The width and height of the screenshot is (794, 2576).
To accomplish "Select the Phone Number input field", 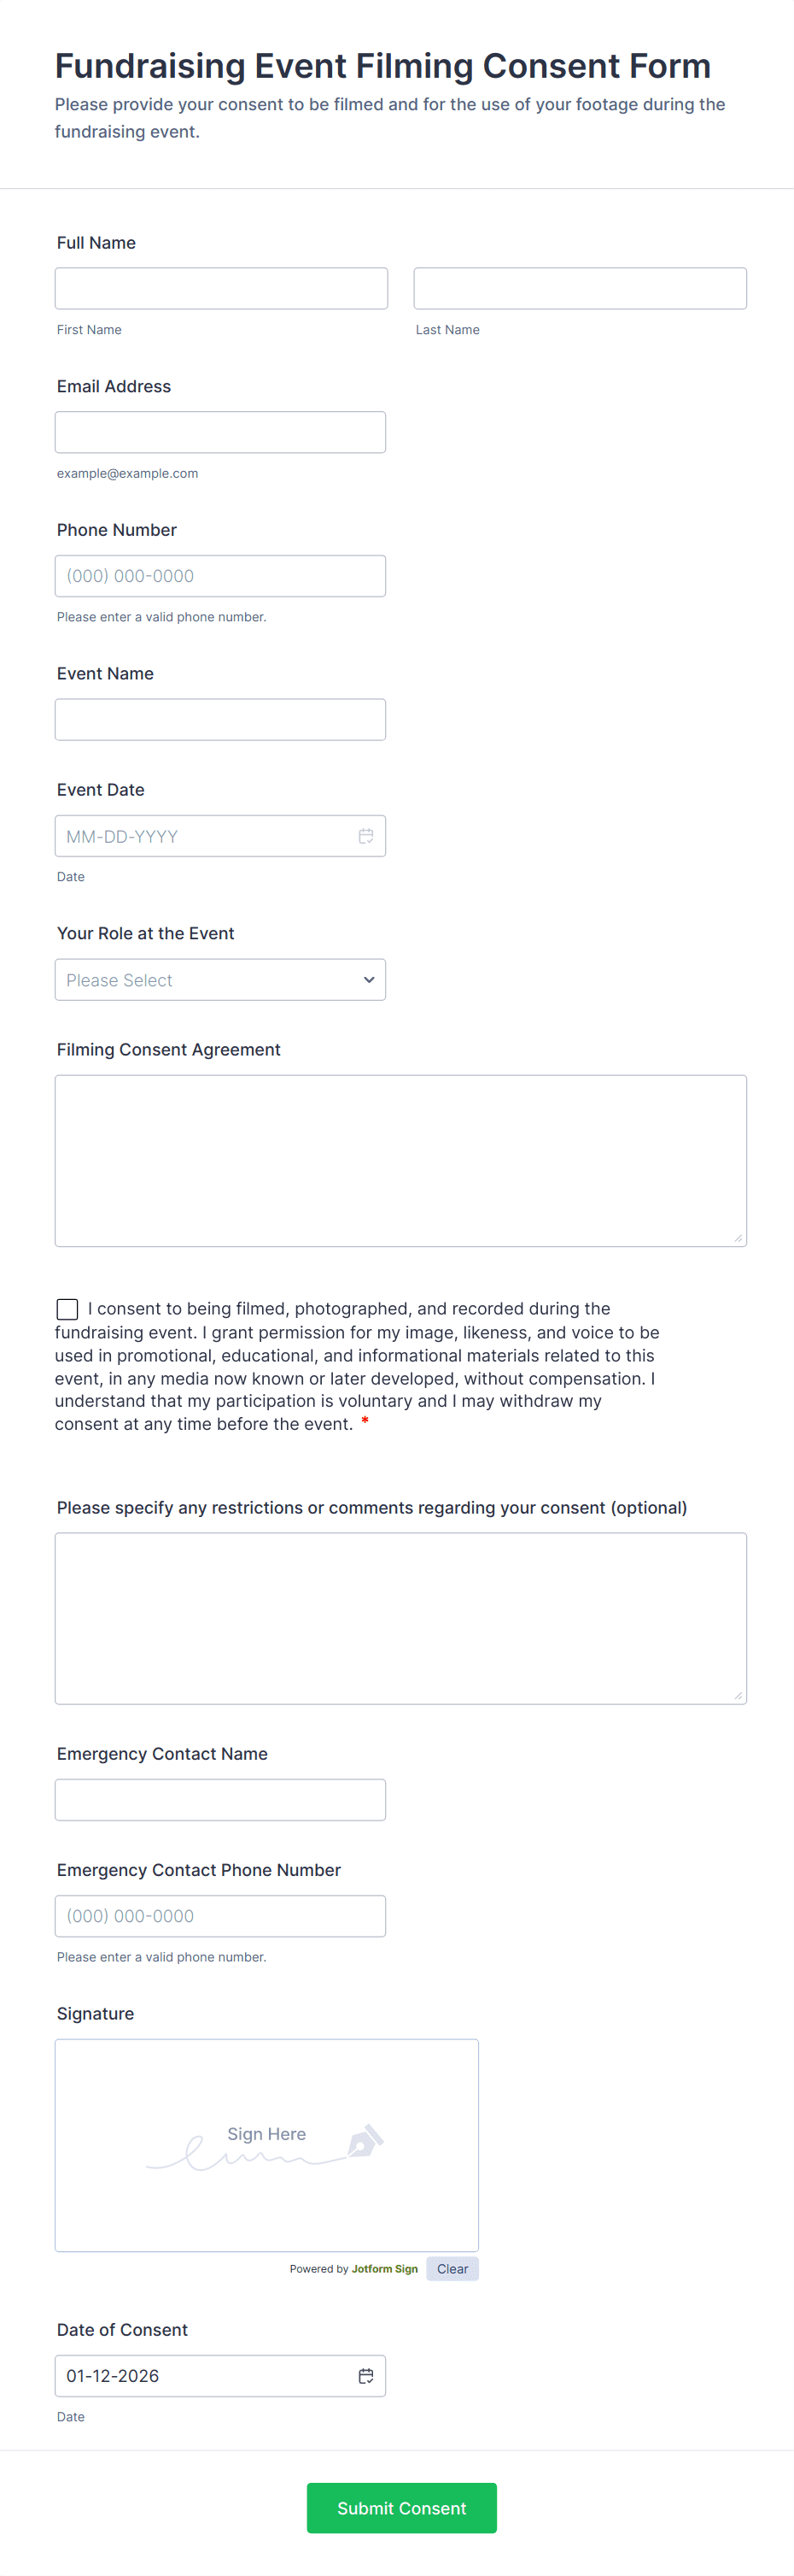I will click(219, 575).
